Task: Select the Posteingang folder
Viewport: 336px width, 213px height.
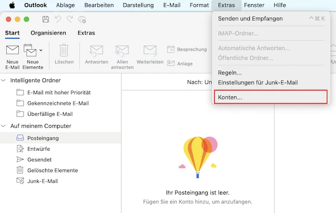Action: click(x=60, y=138)
